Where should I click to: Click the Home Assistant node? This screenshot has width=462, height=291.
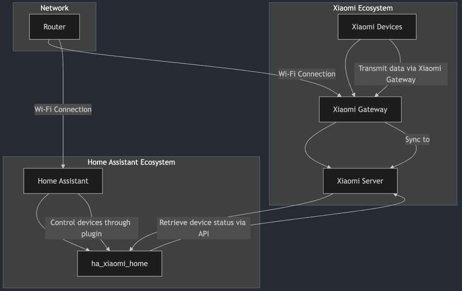[63, 181]
